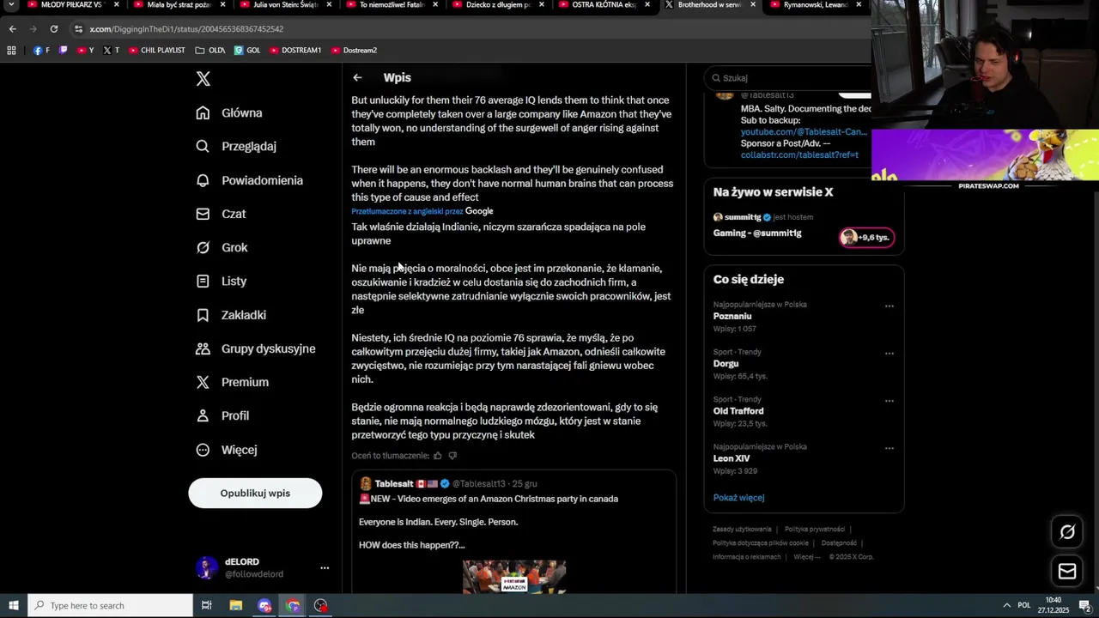This screenshot has width=1099, height=618.
Task: Select the Old Trafford trending topic
Action: [738, 411]
